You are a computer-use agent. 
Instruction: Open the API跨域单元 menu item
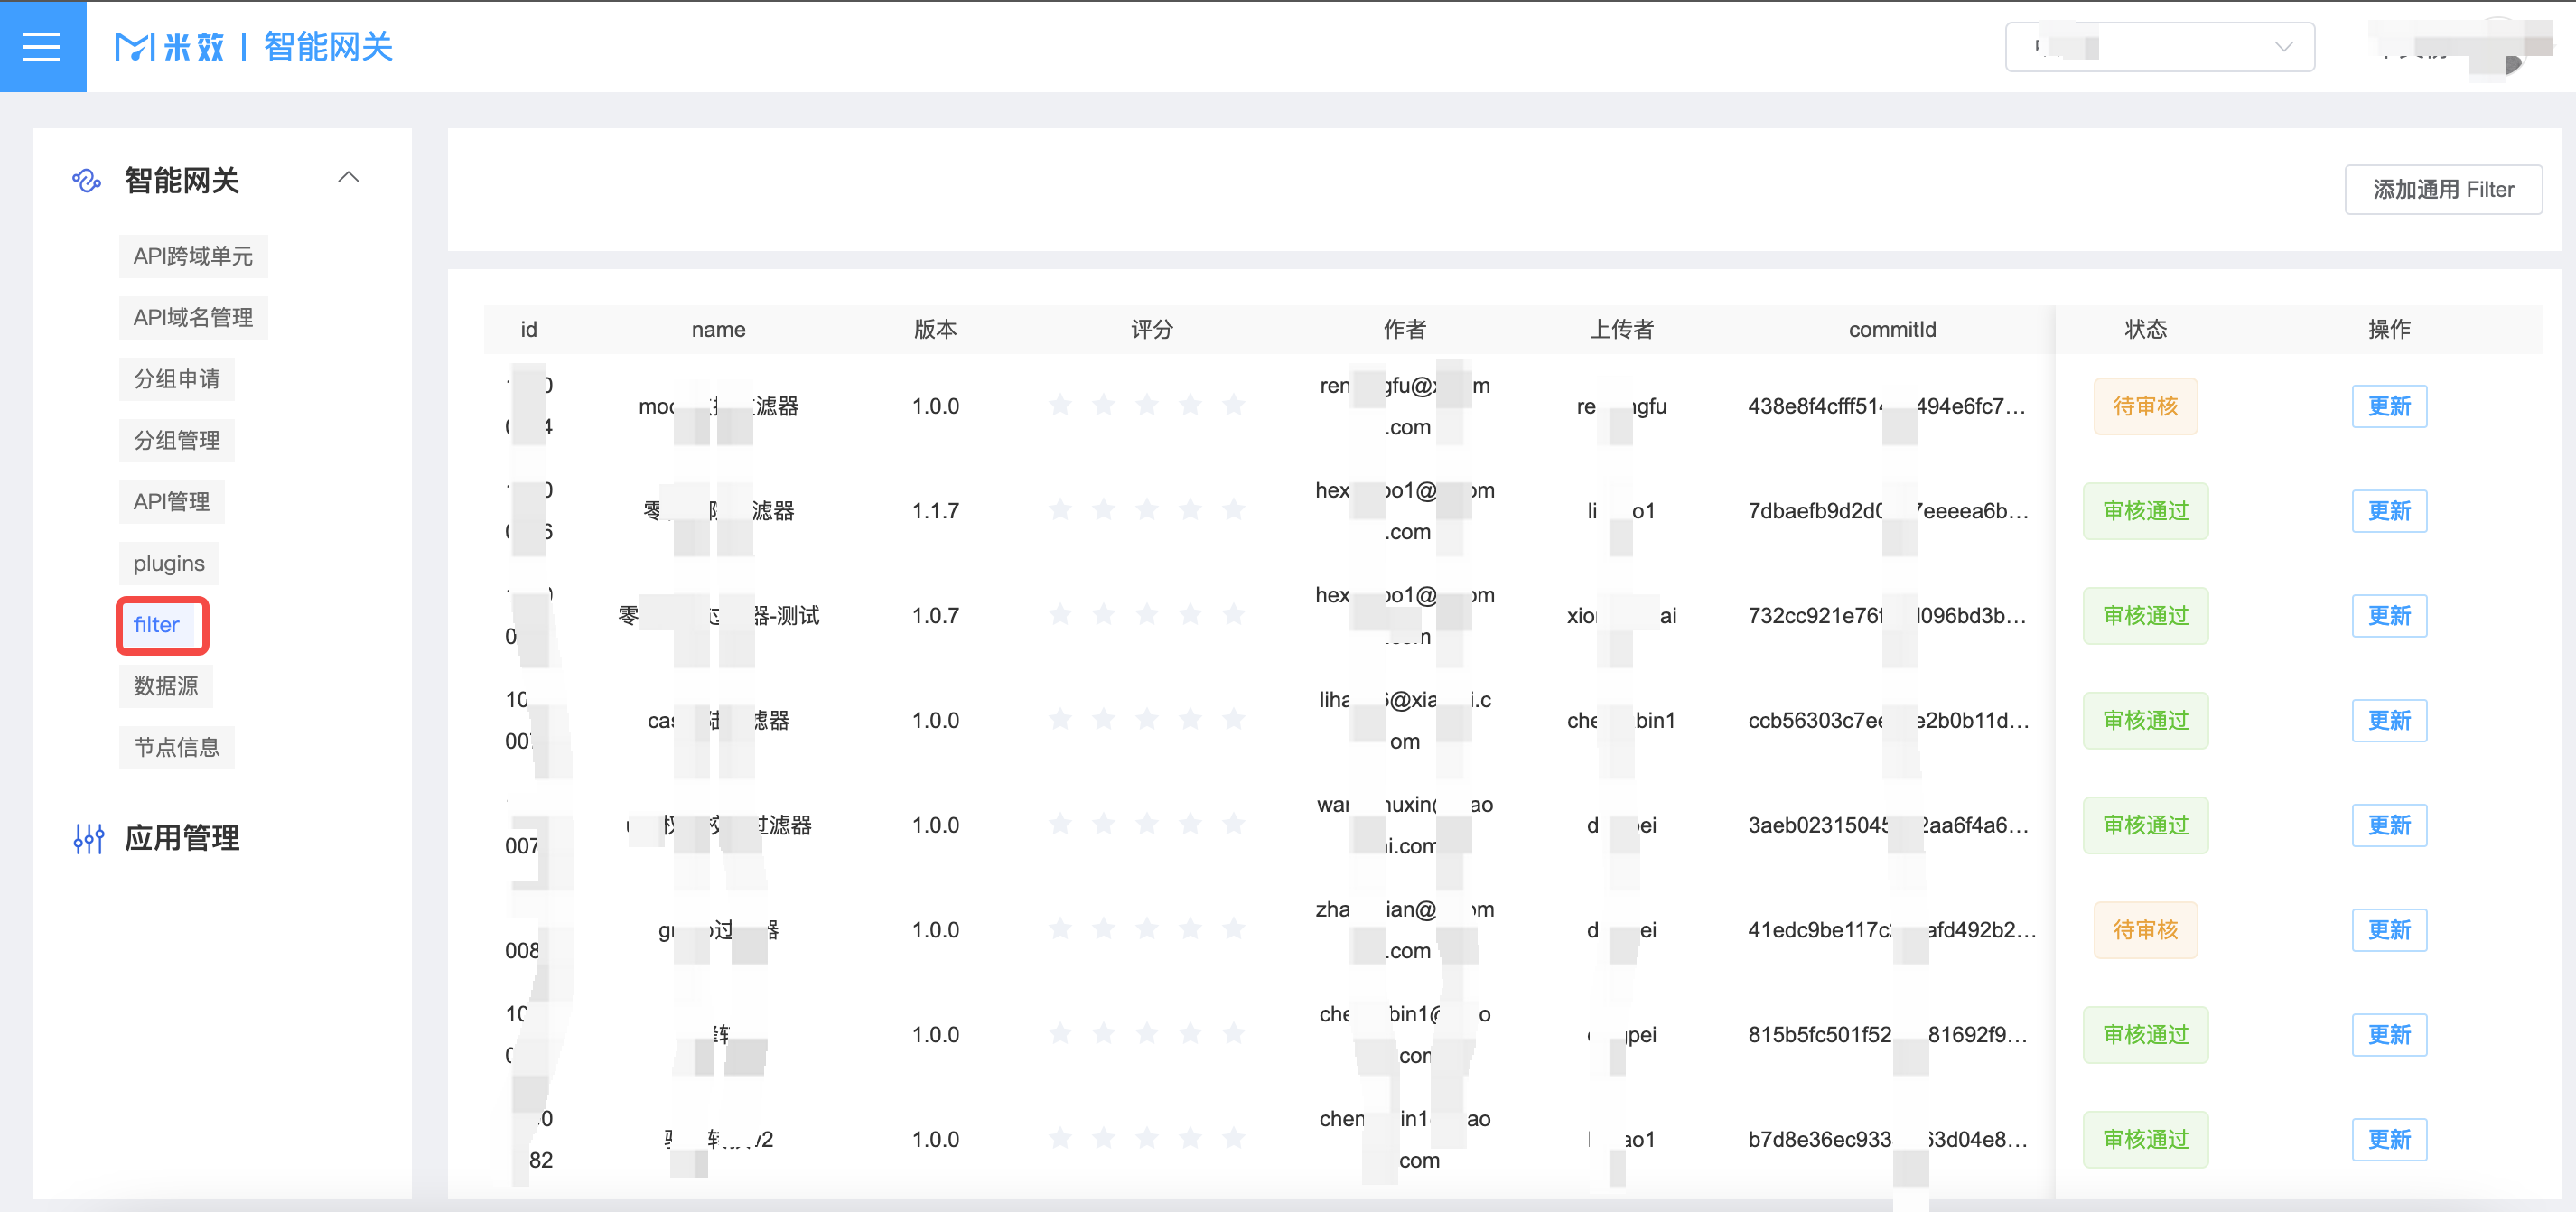[193, 256]
